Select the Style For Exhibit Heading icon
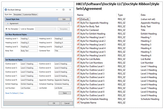This screenshot has height=110, width=165. click(78, 33)
